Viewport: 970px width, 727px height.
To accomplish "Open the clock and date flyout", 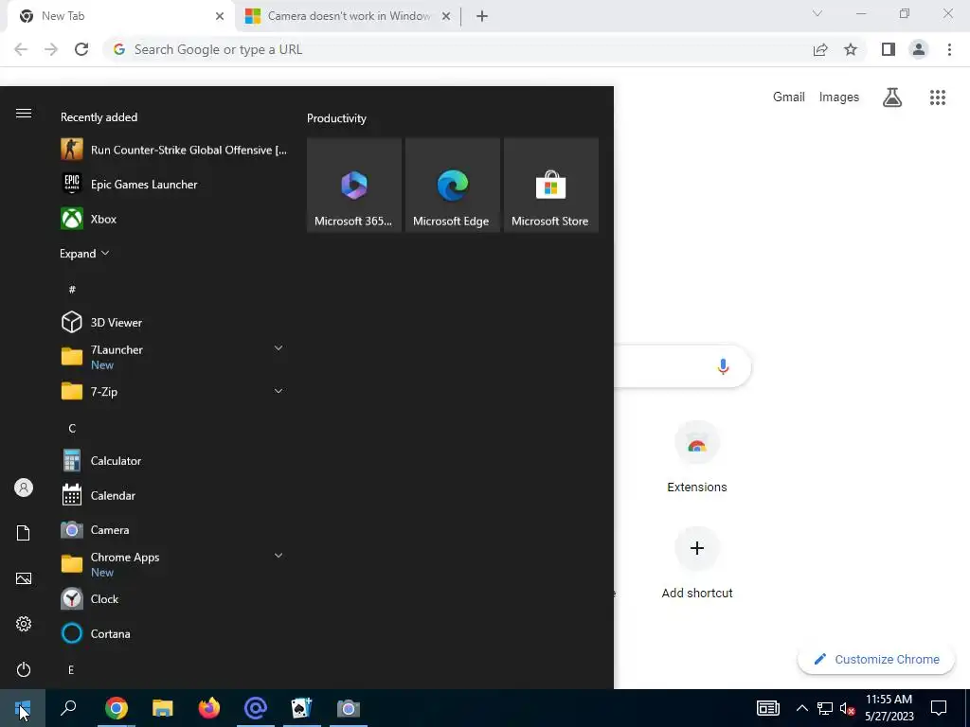I will click(x=889, y=708).
